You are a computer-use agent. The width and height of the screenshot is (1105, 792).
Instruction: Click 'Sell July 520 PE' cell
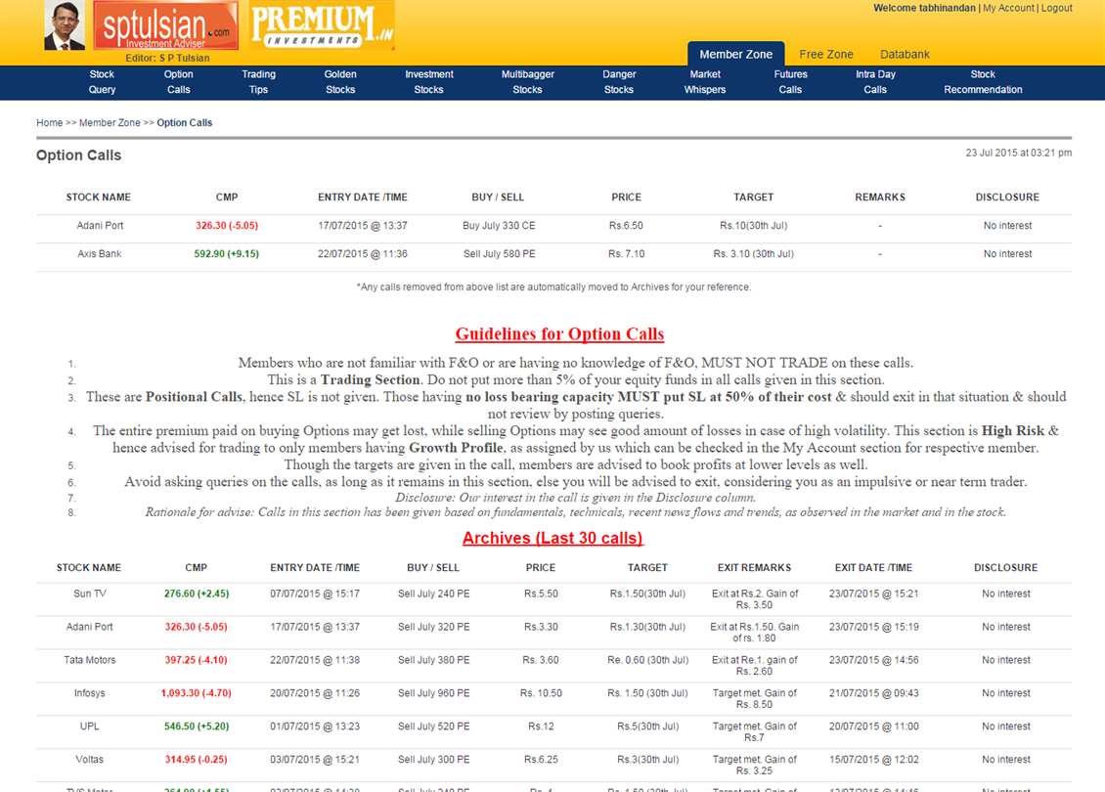click(x=433, y=726)
